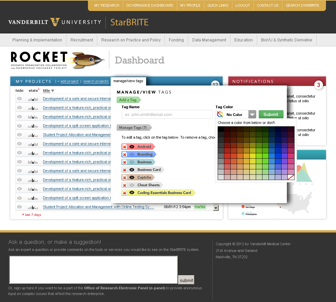Viewport: 336px width, 302px height.
Task: Click the notifications count badge showing 3
Action: (318, 85)
